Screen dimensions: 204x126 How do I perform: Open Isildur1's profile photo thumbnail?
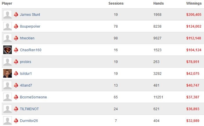pyautogui.click(x=8, y=73)
